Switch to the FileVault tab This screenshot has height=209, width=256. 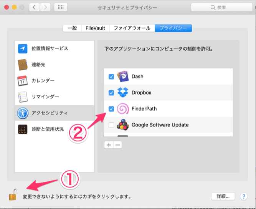[x=95, y=28]
